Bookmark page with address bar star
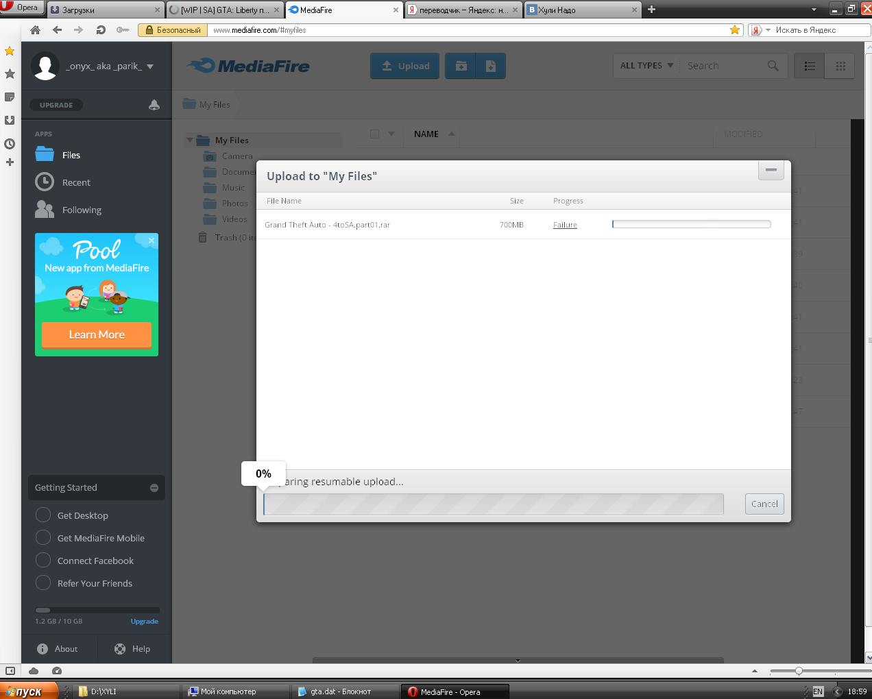872x699 pixels. pos(735,30)
